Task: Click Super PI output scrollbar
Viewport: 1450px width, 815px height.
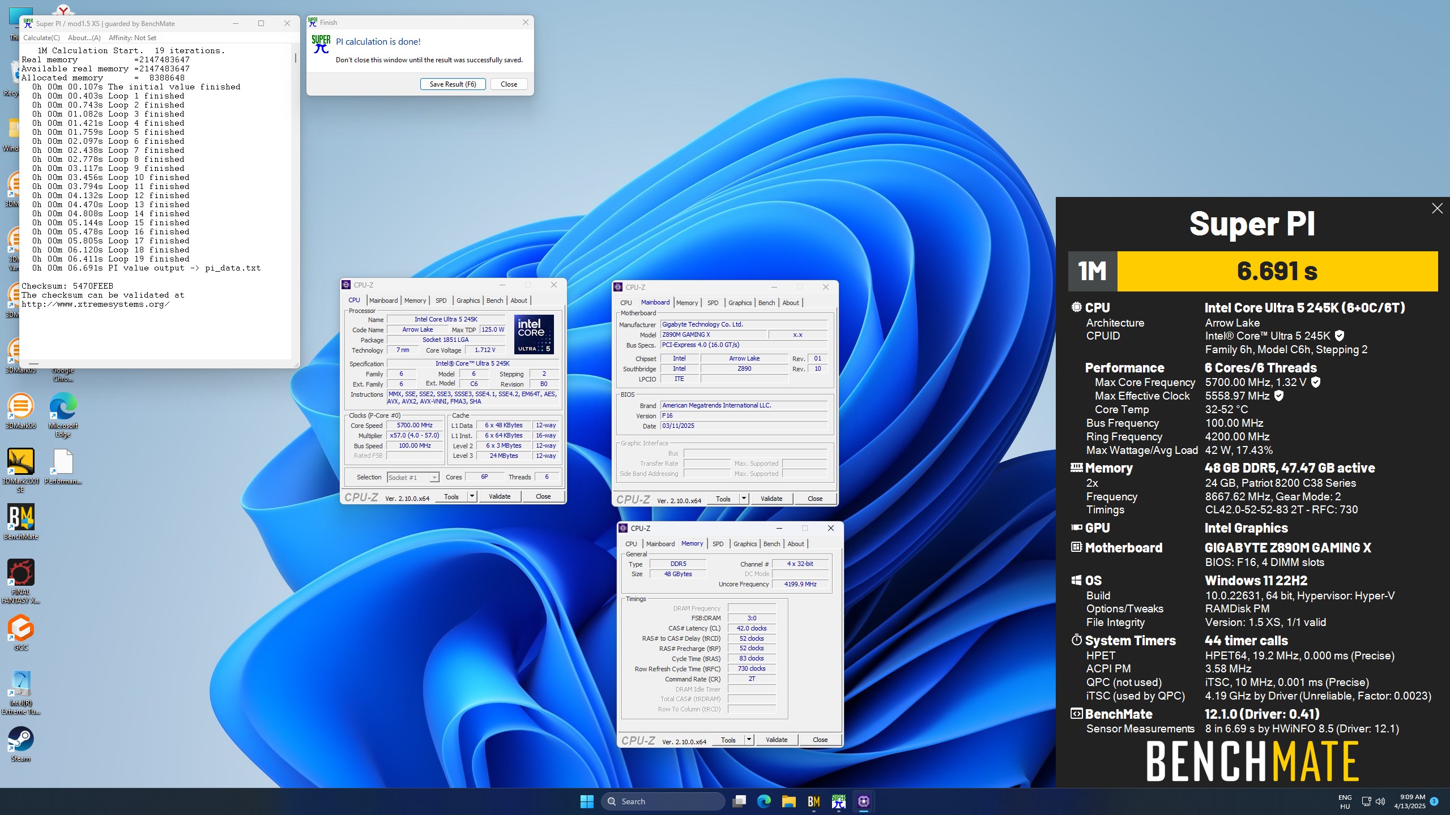Action: [295, 58]
